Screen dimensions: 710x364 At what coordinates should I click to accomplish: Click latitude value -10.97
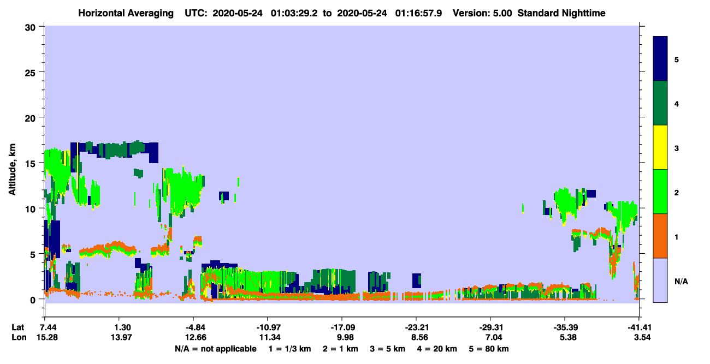(x=268, y=327)
